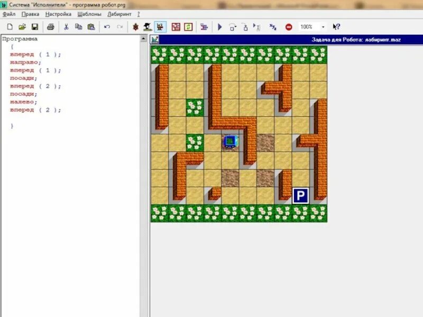Screen dimensions: 423x317
Task: Open the ? help menu
Action: [x=139, y=14]
